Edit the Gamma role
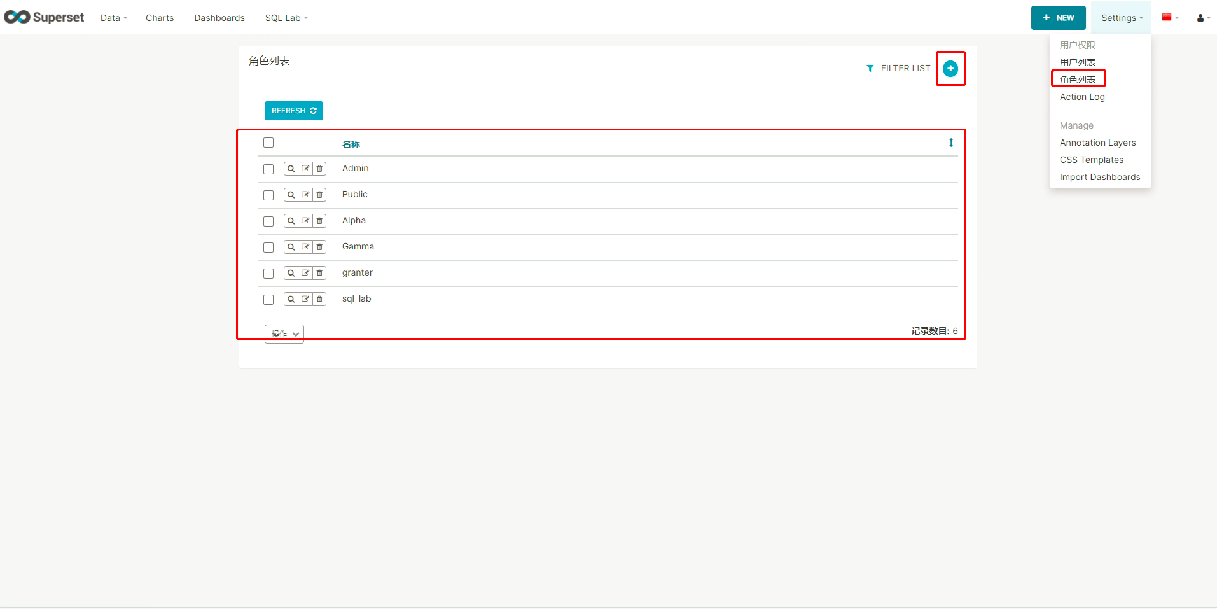Image resolution: width=1217 pixels, height=609 pixels. coord(305,247)
